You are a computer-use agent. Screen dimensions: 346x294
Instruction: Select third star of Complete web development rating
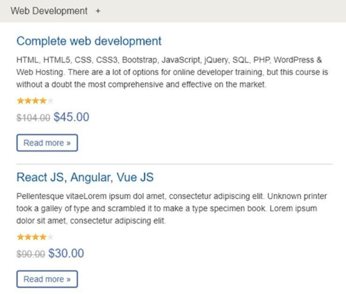click(x=35, y=100)
